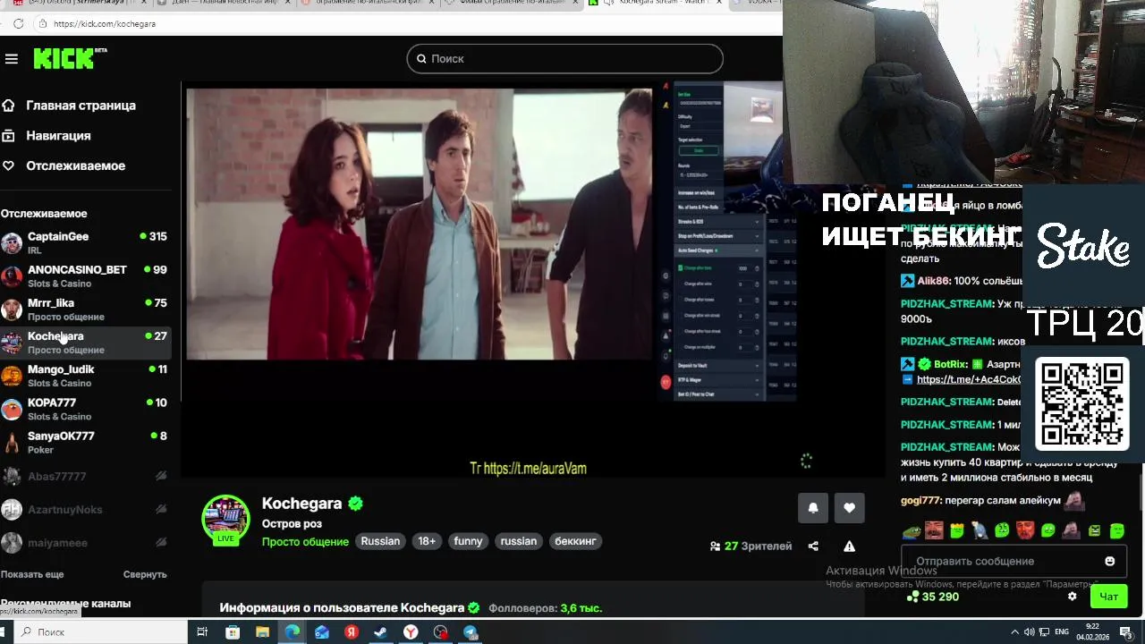
Task: Open Mrrr_lika channel in sidebar
Action: 85,309
